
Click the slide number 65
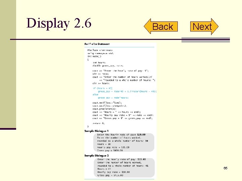[225, 168]
